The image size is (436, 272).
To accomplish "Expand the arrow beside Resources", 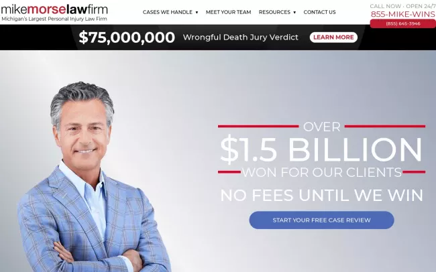I will (x=294, y=13).
